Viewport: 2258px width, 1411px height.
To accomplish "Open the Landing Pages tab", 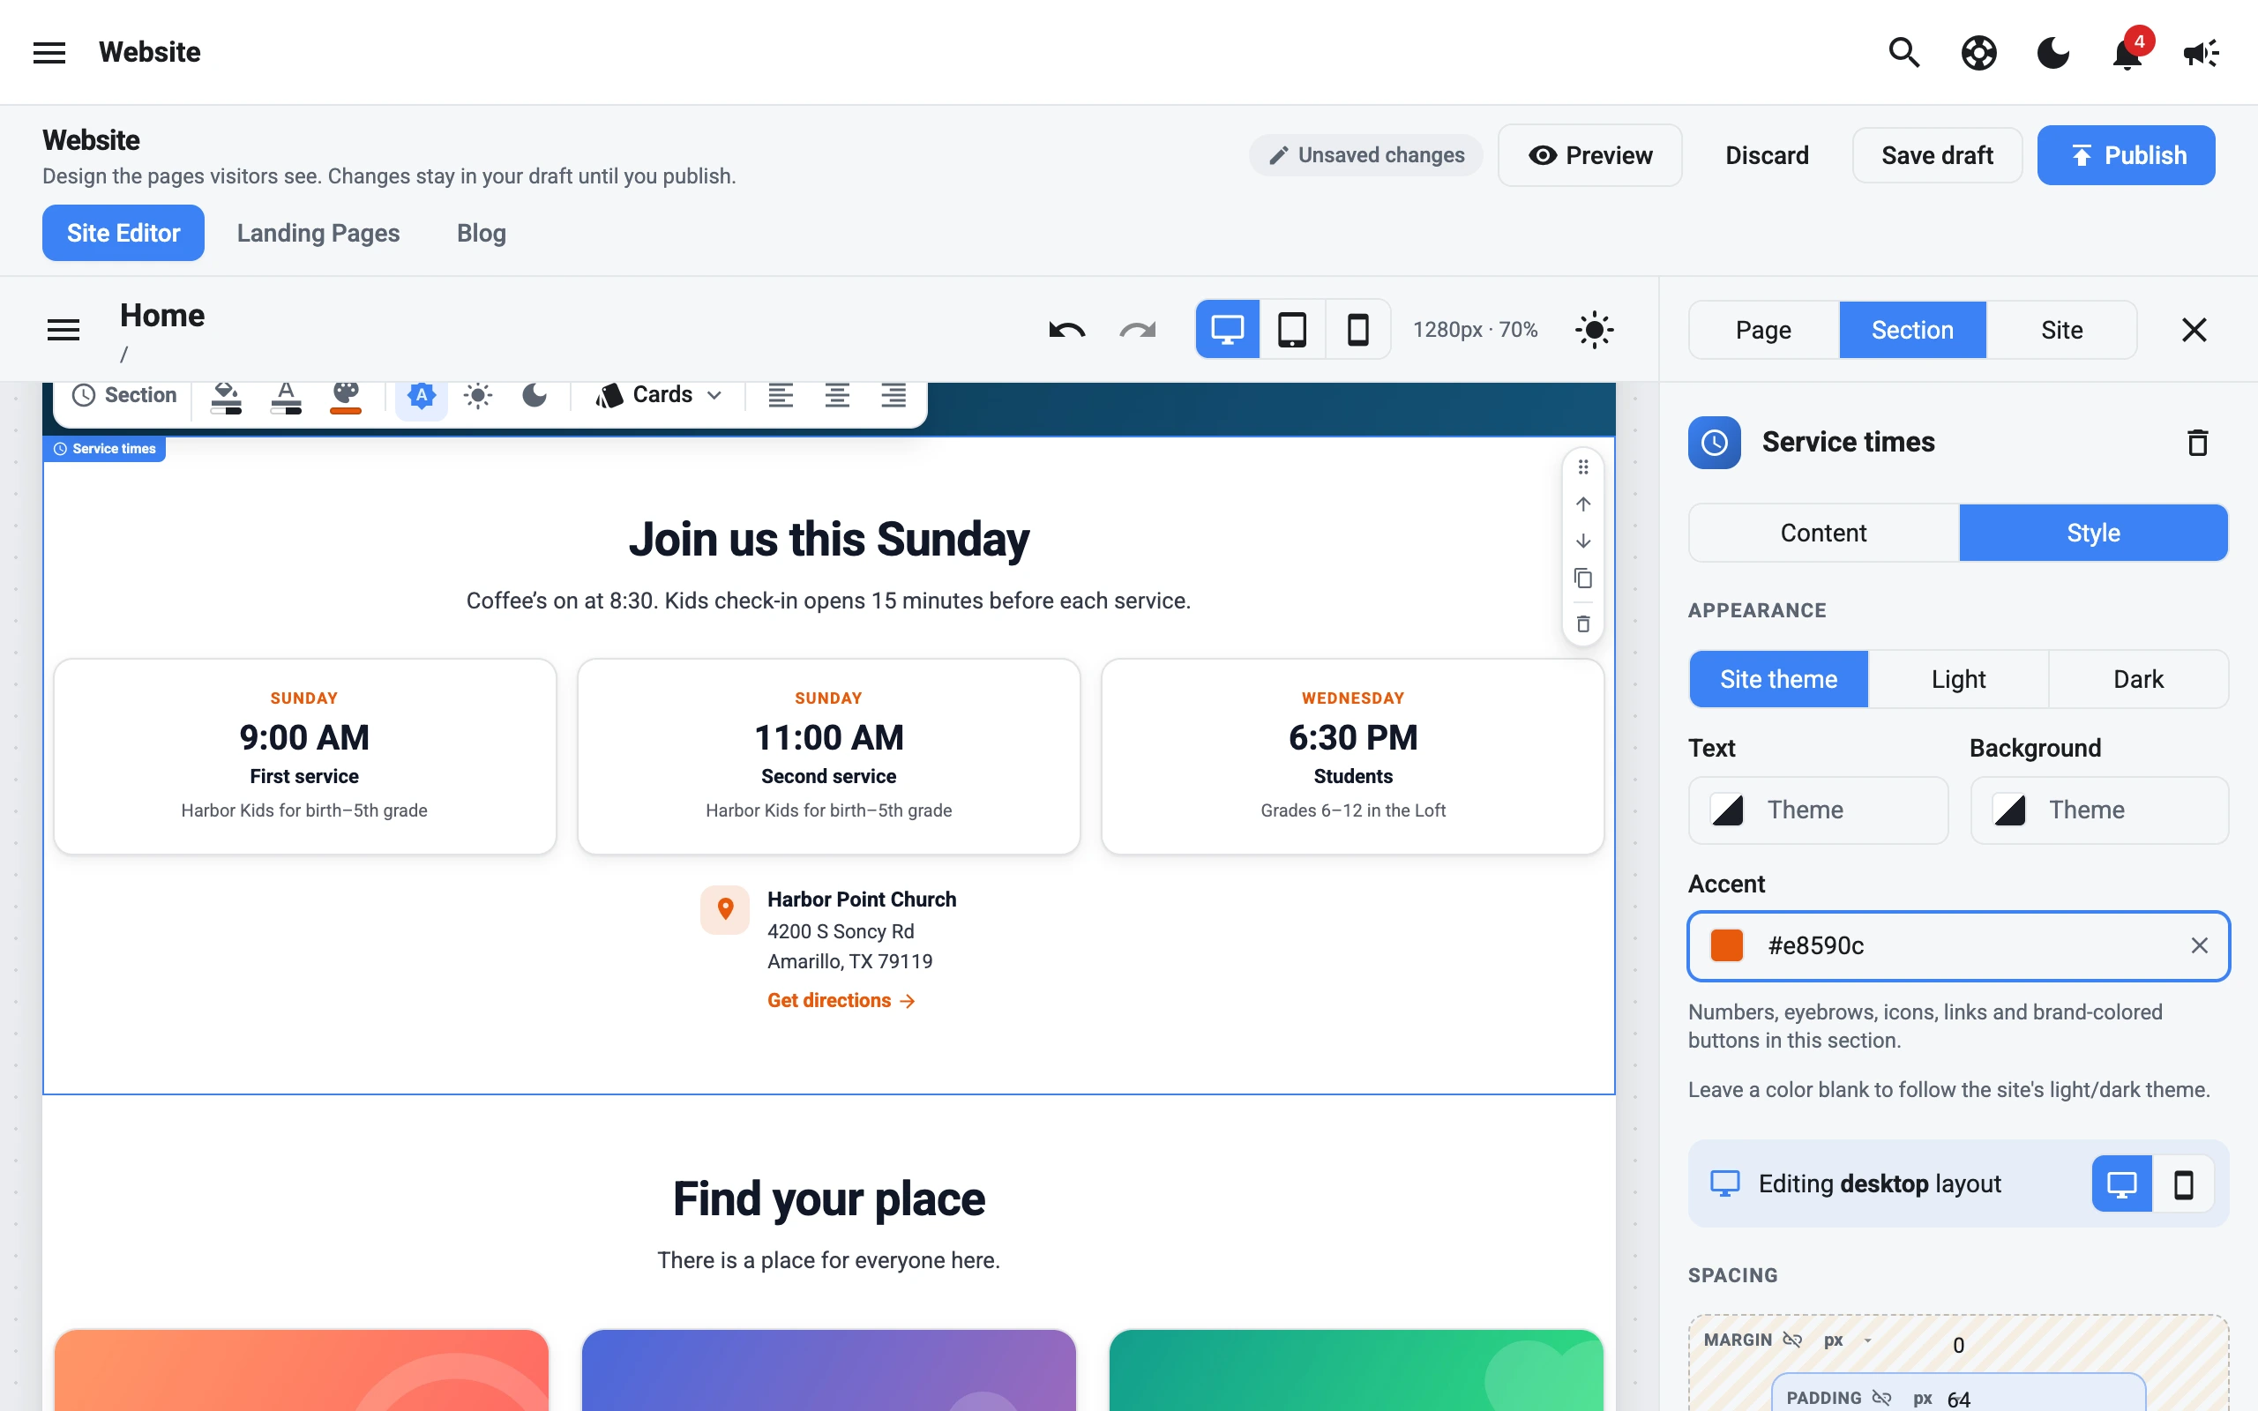I will pyautogui.click(x=318, y=232).
